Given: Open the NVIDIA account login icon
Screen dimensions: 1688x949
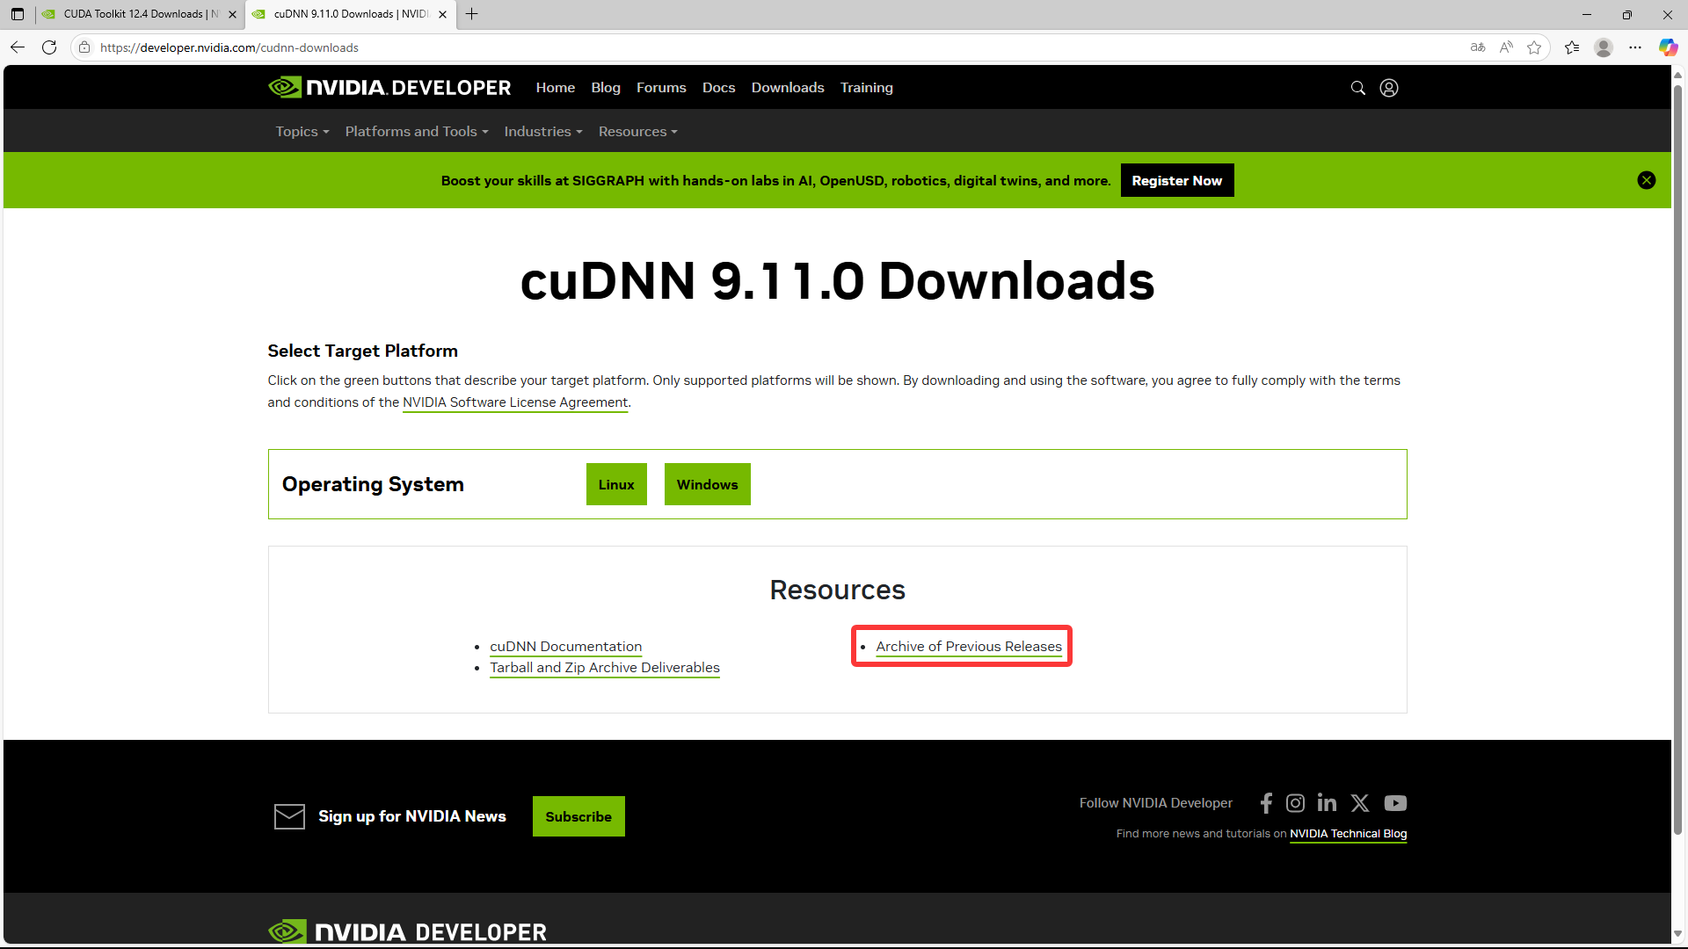Looking at the screenshot, I should pyautogui.click(x=1389, y=88).
